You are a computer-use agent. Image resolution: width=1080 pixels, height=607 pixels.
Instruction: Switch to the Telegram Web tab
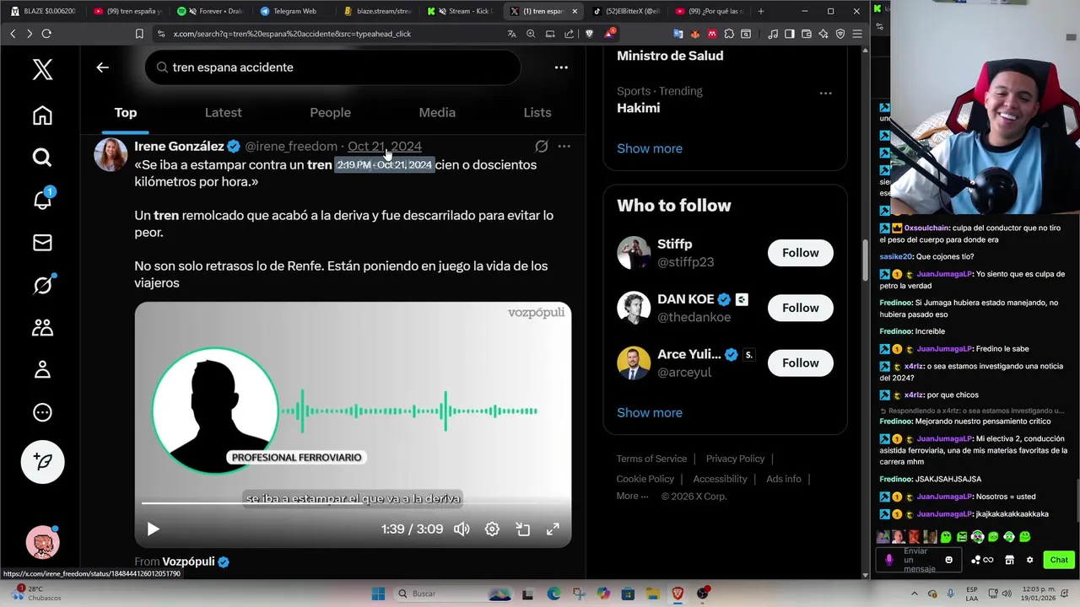point(294,11)
